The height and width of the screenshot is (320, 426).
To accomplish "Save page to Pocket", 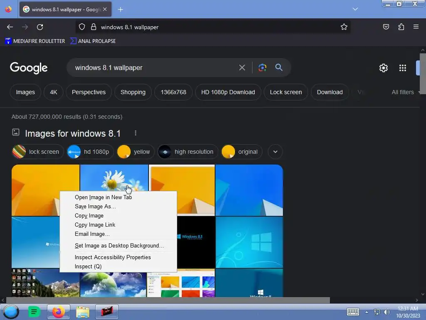I will tap(386, 27).
